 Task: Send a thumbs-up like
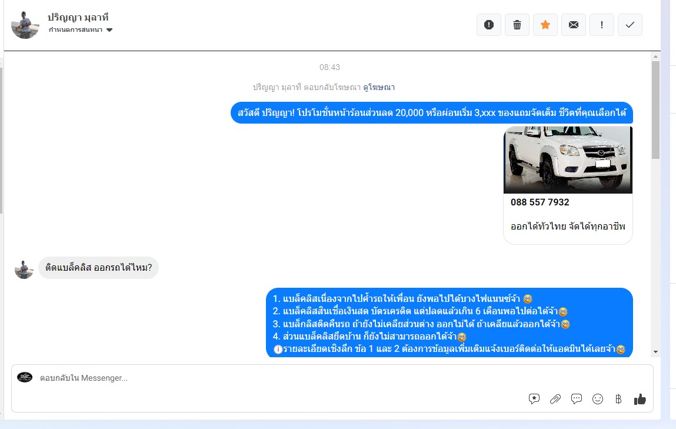[640, 399]
